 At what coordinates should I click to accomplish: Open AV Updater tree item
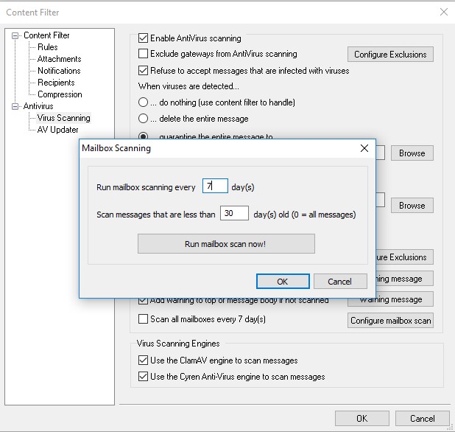point(57,130)
